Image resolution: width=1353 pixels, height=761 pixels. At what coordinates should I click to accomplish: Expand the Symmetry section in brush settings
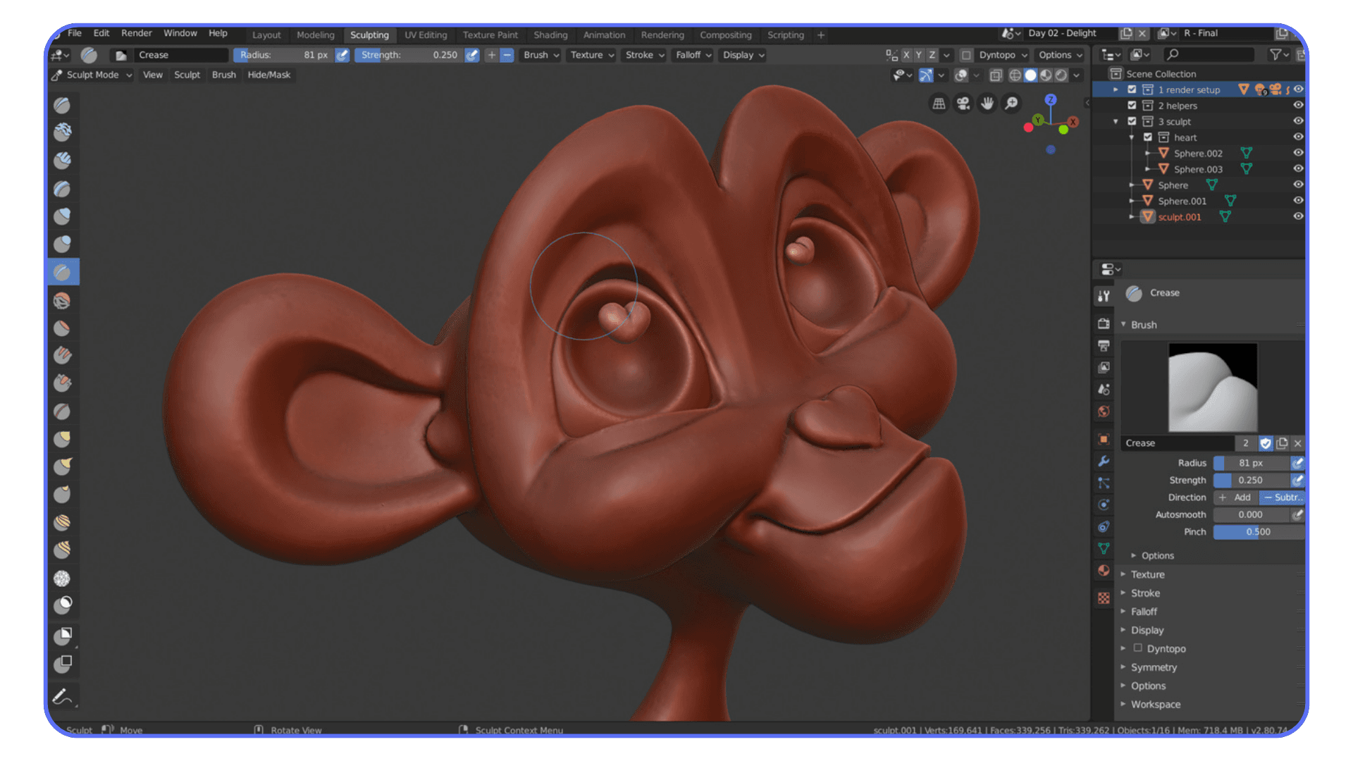coord(1154,667)
